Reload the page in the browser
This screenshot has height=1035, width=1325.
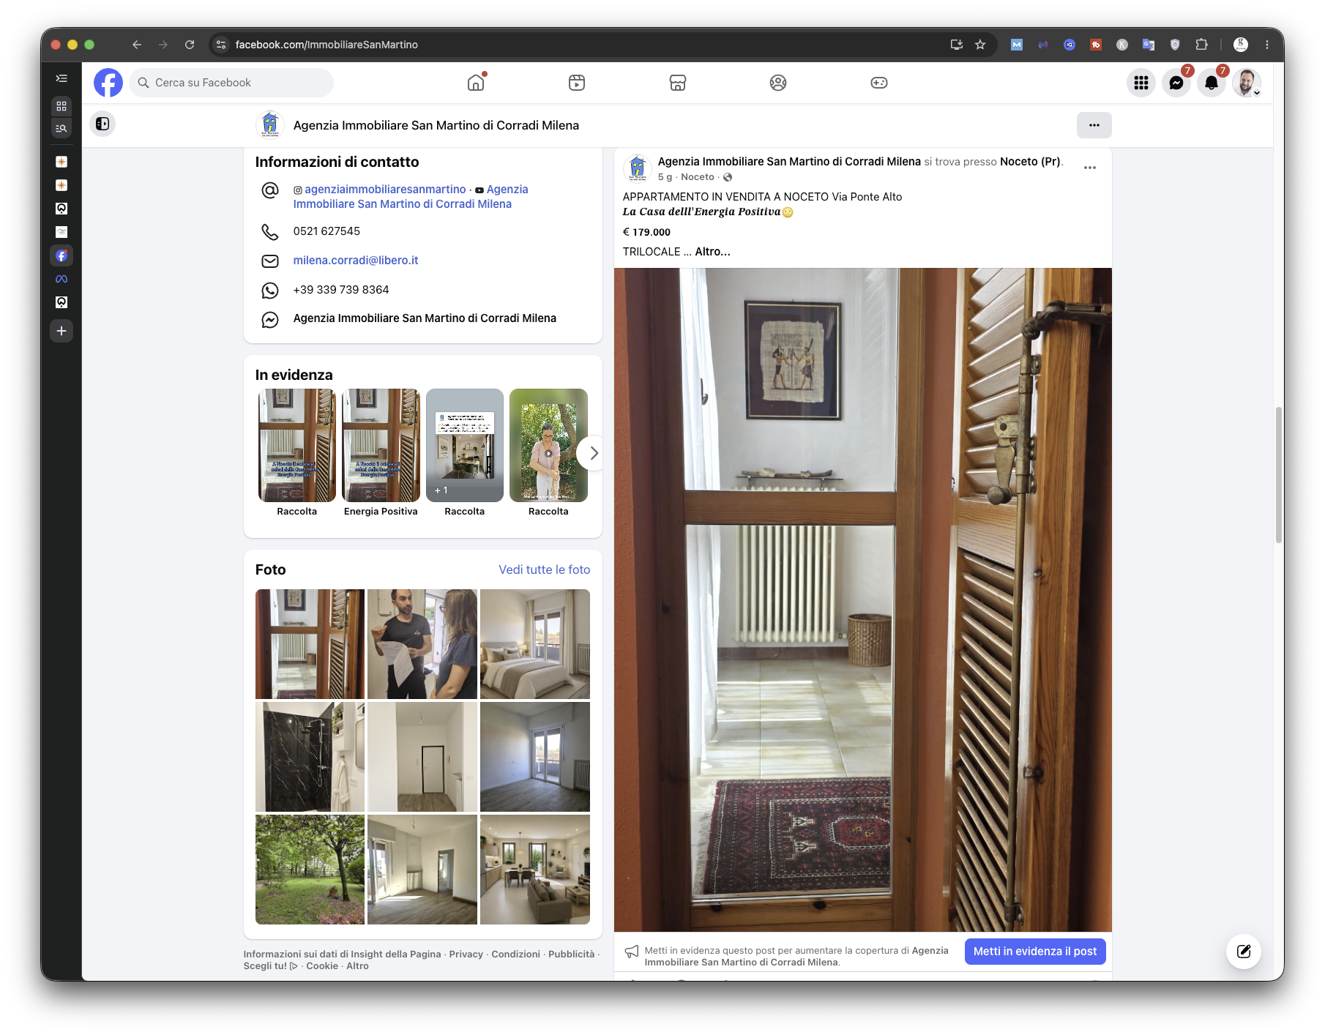(x=190, y=45)
